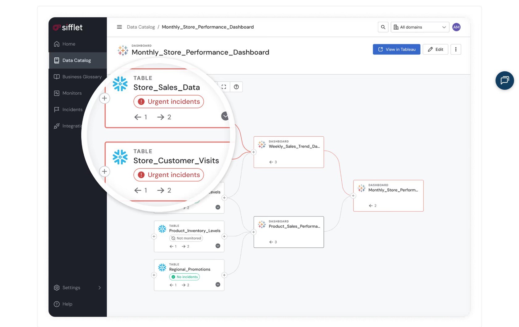This screenshot has width=519, height=327.
Task: Expand upstream plus on Store_Customer_Visits
Action: click(104, 172)
